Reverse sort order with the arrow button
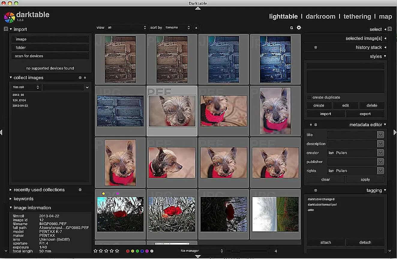397x259 pixels. pyautogui.click(x=196, y=28)
